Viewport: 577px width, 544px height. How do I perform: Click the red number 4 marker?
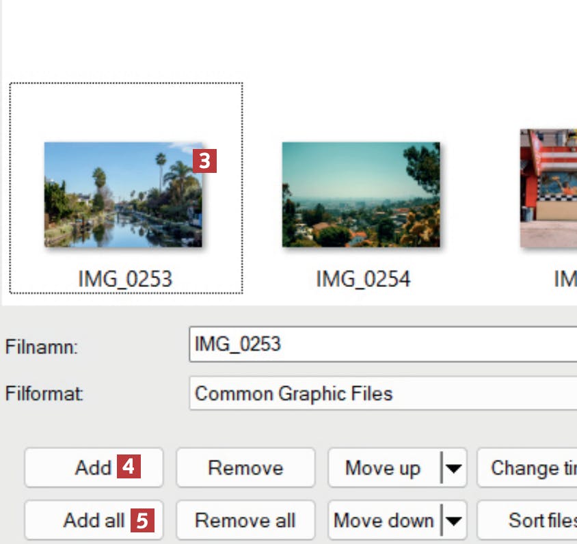tap(129, 467)
